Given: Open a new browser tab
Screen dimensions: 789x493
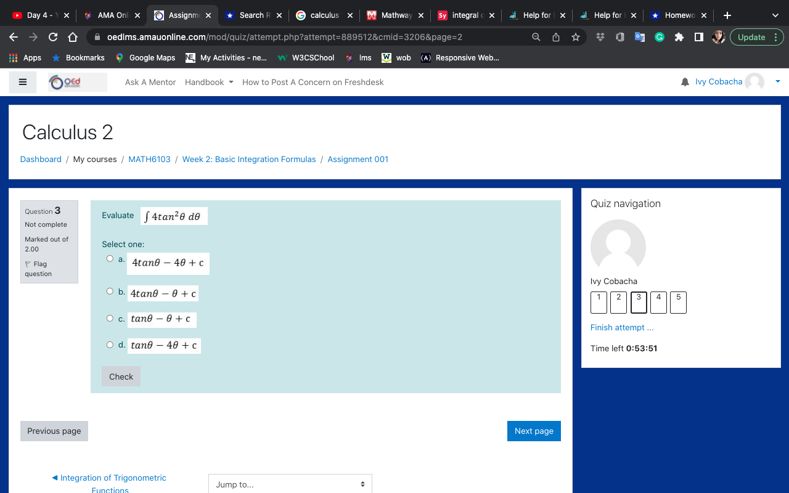Looking at the screenshot, I should (x=727, y=15).
